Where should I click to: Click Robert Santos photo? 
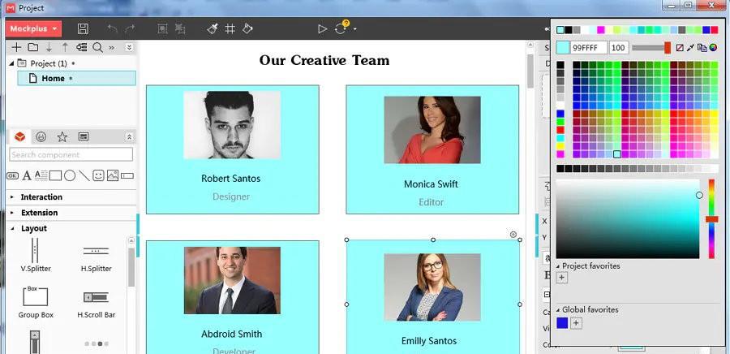pyautogui.click(x=232, y=125)
